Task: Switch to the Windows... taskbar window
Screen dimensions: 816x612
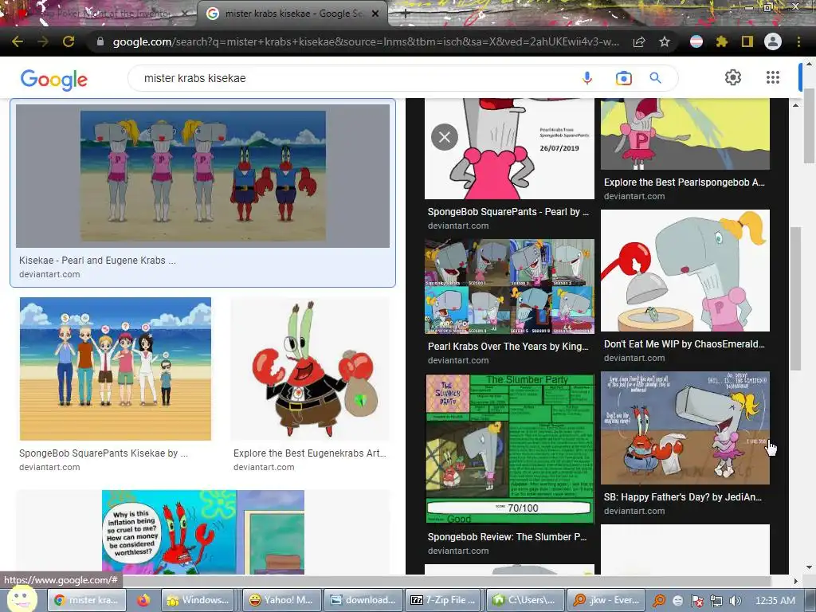Action: 198,600
